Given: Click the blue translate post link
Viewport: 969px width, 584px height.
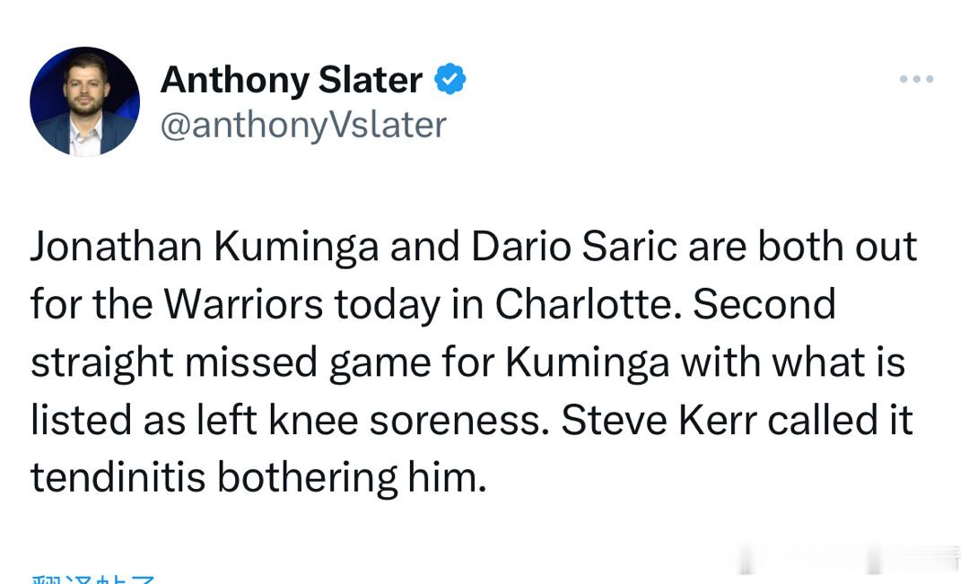Looking at the screenshot, I should [93, 577].
